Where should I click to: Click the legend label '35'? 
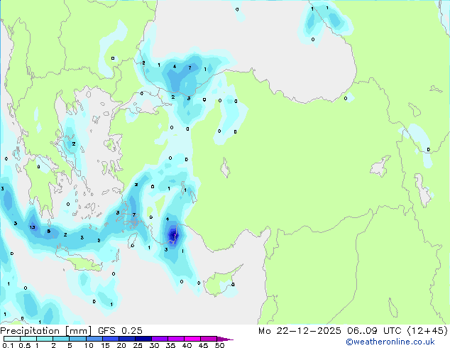click(x=171, y=345)
